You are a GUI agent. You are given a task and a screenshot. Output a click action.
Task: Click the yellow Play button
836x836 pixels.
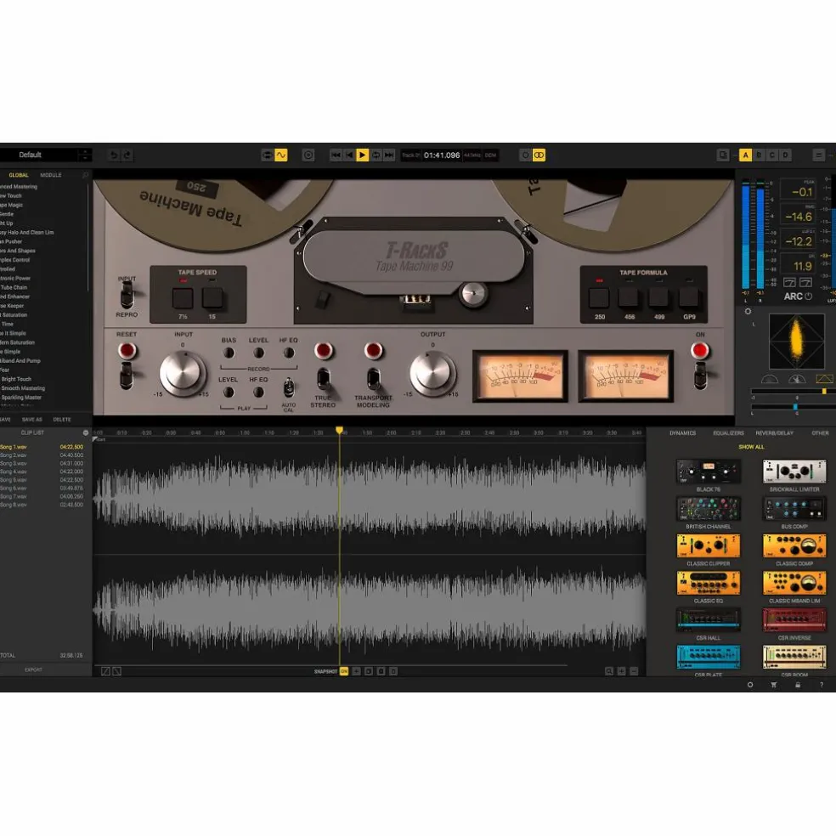362,155
